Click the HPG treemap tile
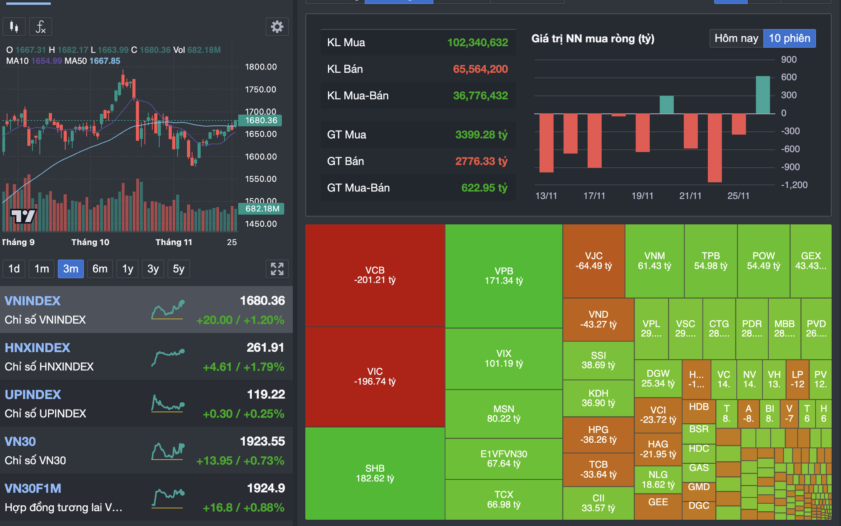This screenshot has height=526, width=841. [x=598, y=435]
